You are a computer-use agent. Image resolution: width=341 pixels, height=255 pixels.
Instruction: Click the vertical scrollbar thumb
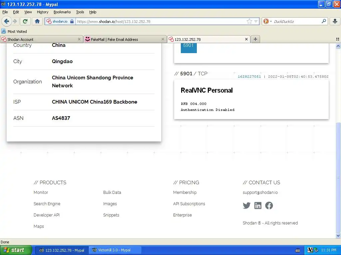coord(338,177)
